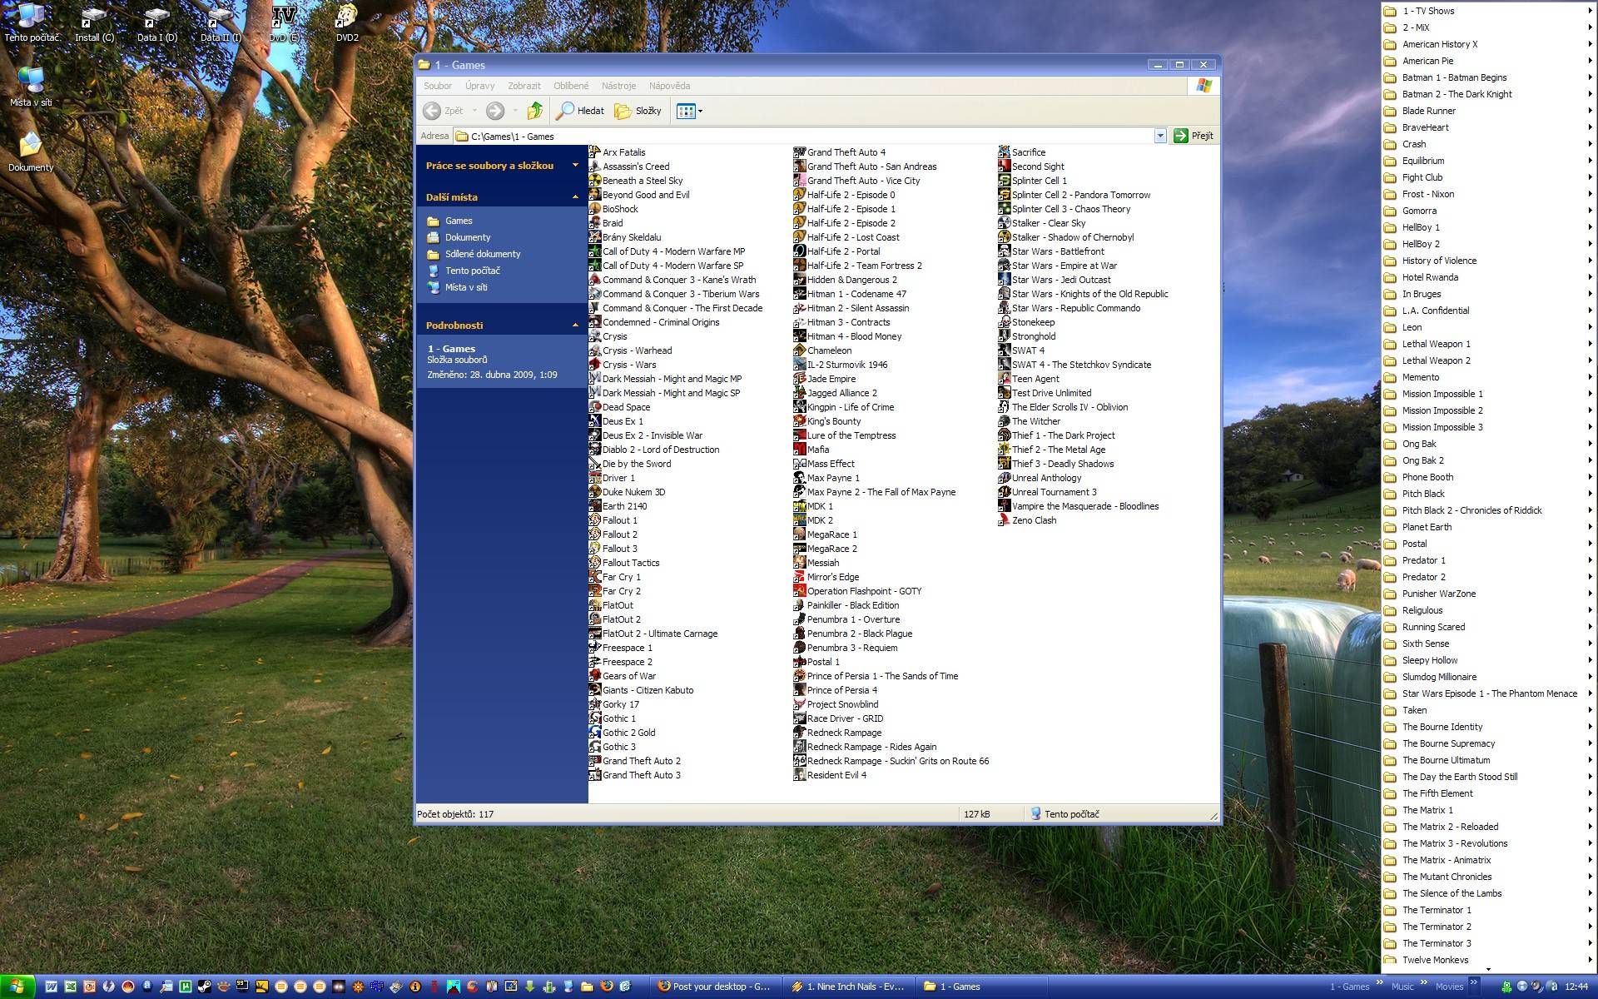1598x999 pixels.
Task: Select the Mafia game shortcut icon
Action: (x=800, y=450)
